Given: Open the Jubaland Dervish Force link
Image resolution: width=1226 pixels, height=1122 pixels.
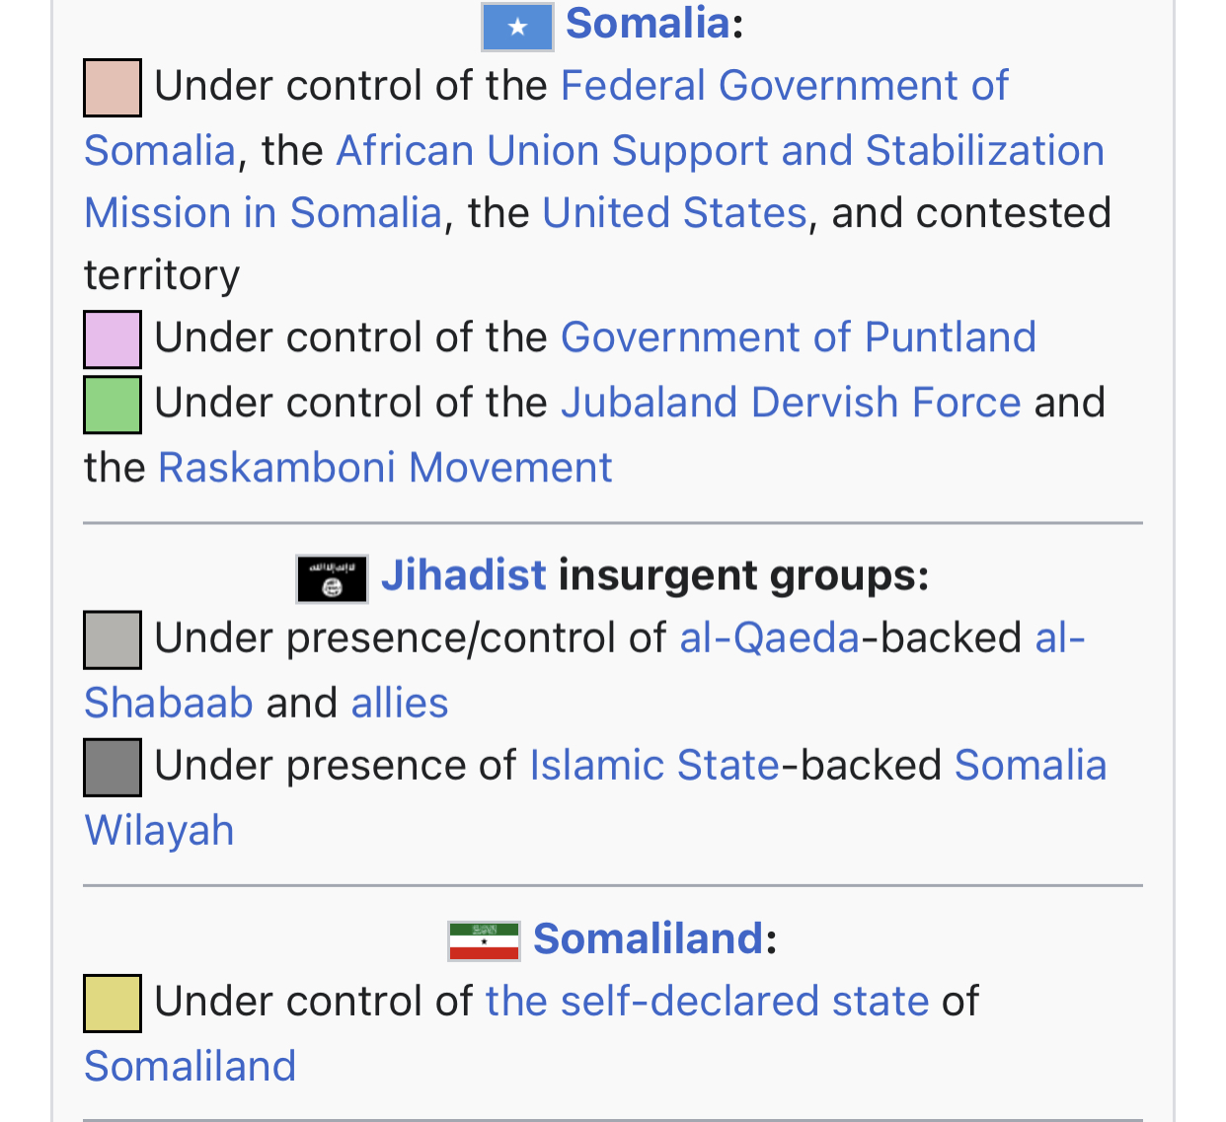Looking at the screenshot, I should coord(790,403).
